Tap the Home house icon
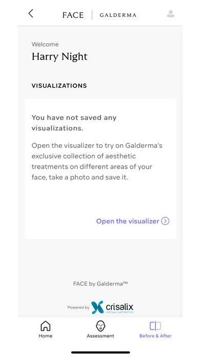201x357 pixels. click(45, 326)
